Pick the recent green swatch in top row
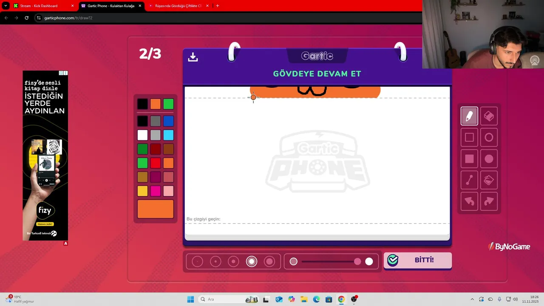Screen dimensions: 544x306 click(168, 104)
